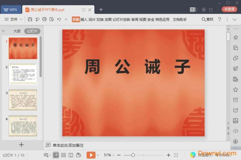Open the properties sliders sidebar icon
Image resolution: width=241 pixels, height=160 pixels.
(235, 69)
